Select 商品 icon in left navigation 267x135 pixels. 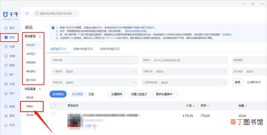6,37
